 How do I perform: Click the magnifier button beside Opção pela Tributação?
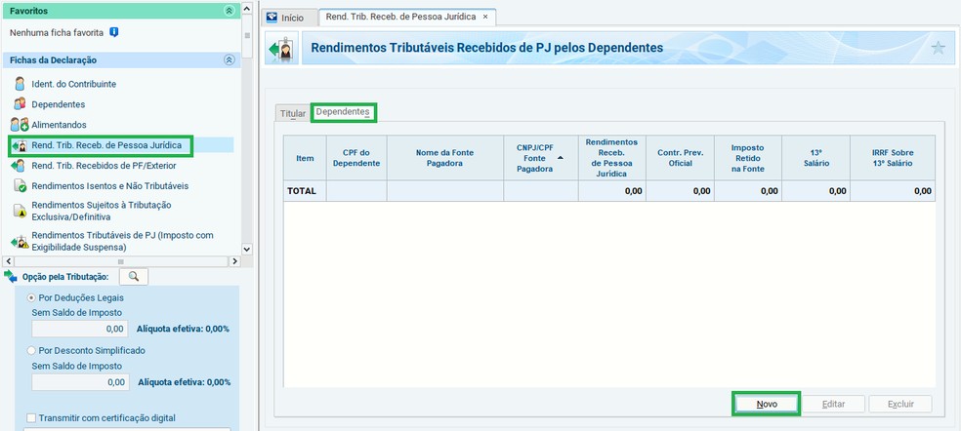click(133, 277)
